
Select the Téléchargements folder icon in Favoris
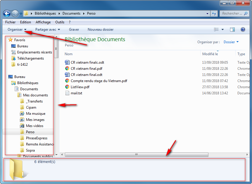[13, 58]
